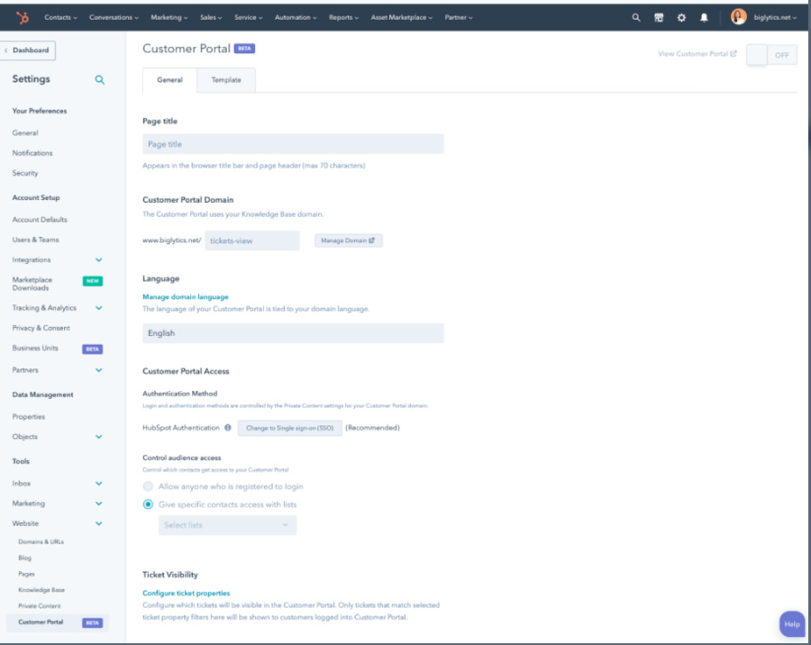Open Privacy & Consent settings
811x645 pixels.
(41, 328)
